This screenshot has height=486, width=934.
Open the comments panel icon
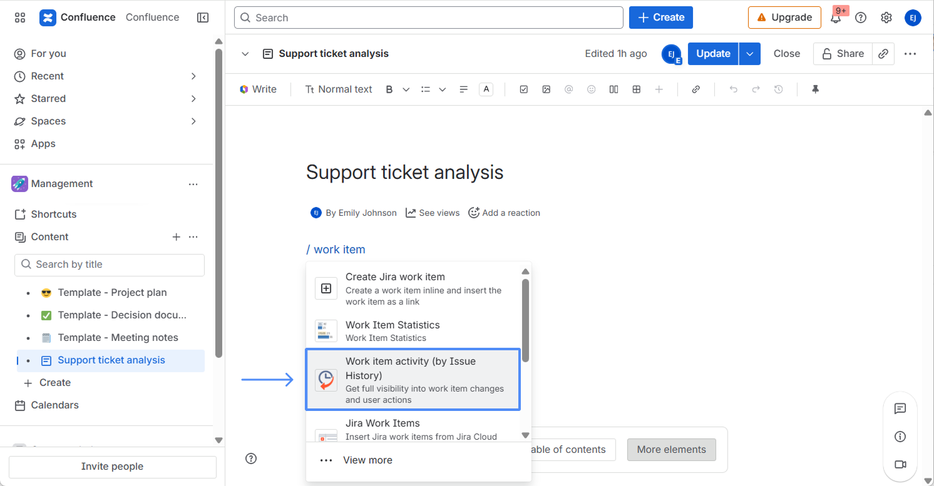pyautogui.click(x=900, y=408)
